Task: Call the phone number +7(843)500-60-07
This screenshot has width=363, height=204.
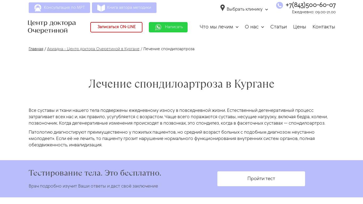Action: coord(310,5)
